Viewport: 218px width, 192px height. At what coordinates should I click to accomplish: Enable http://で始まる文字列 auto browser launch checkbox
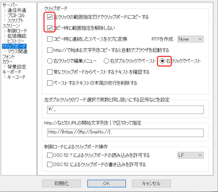tap(50, 50)
